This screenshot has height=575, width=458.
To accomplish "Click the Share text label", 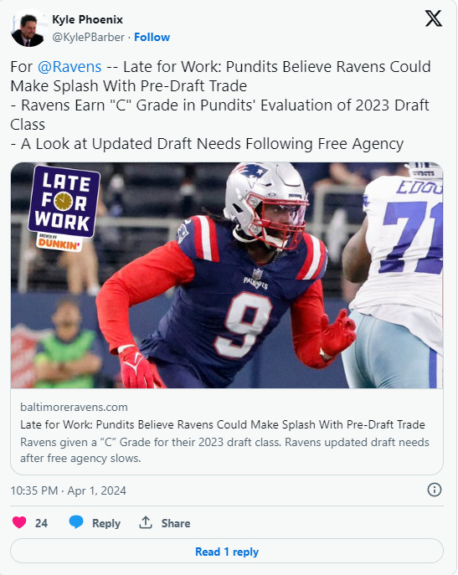I will 176,523.
